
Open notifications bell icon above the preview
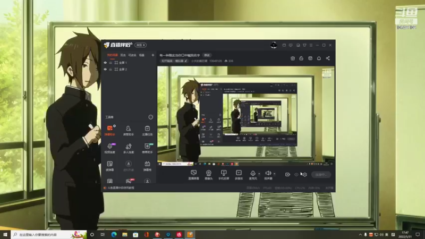(x=319, y=58)
